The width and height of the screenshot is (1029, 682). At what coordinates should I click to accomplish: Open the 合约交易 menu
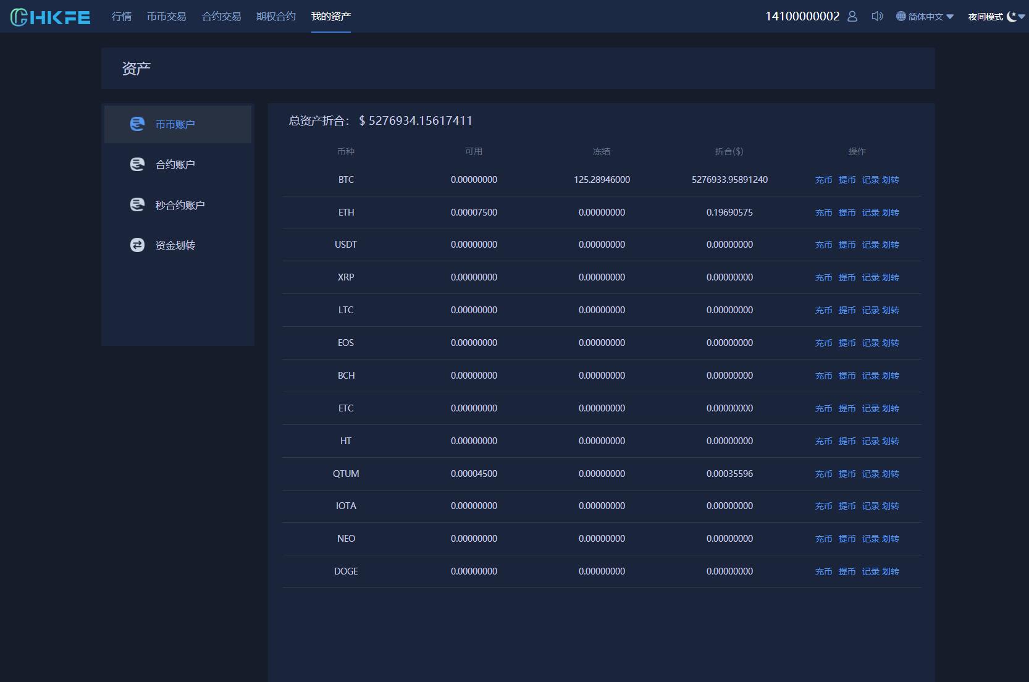222,17
